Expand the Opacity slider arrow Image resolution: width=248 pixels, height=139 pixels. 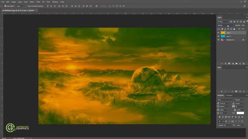coord(246,25)
